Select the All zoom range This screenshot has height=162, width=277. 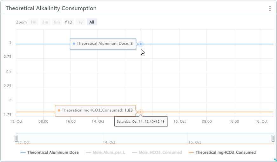(92, 22)
